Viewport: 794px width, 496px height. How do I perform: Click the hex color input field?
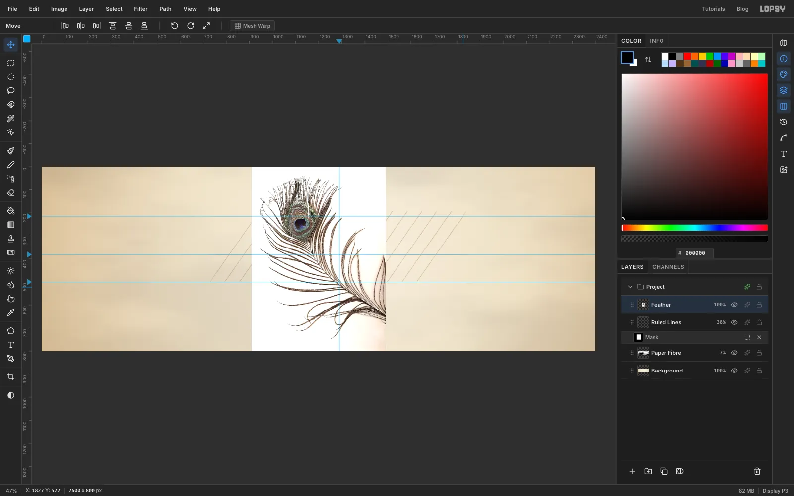(695, 253)
